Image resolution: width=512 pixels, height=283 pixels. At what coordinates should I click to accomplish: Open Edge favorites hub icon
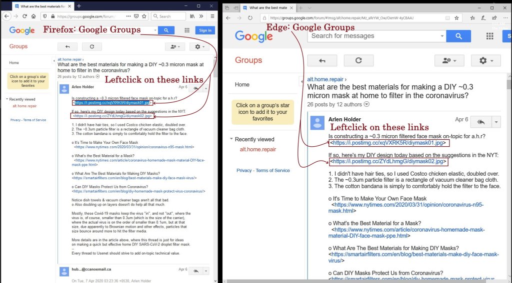coord(472,18)
